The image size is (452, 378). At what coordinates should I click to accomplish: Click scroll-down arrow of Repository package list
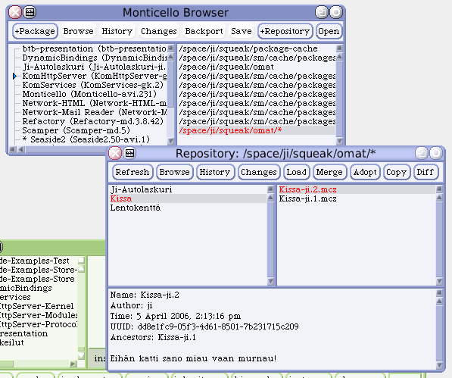(270, 281)
